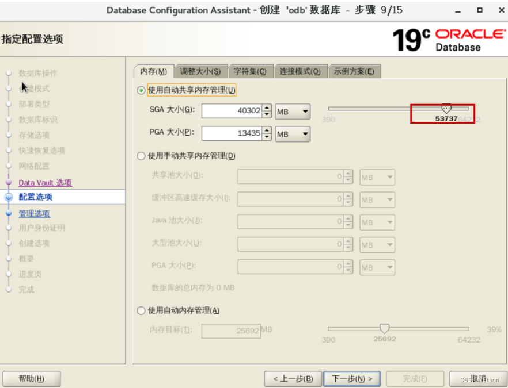Click the 指定配置选项 heading text
Screen dimensions: 508x388
[32, 40]
